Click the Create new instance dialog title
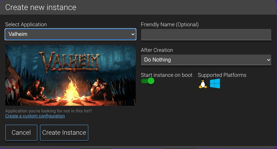Screen dimensions: 277x149 tap(41, 7)
